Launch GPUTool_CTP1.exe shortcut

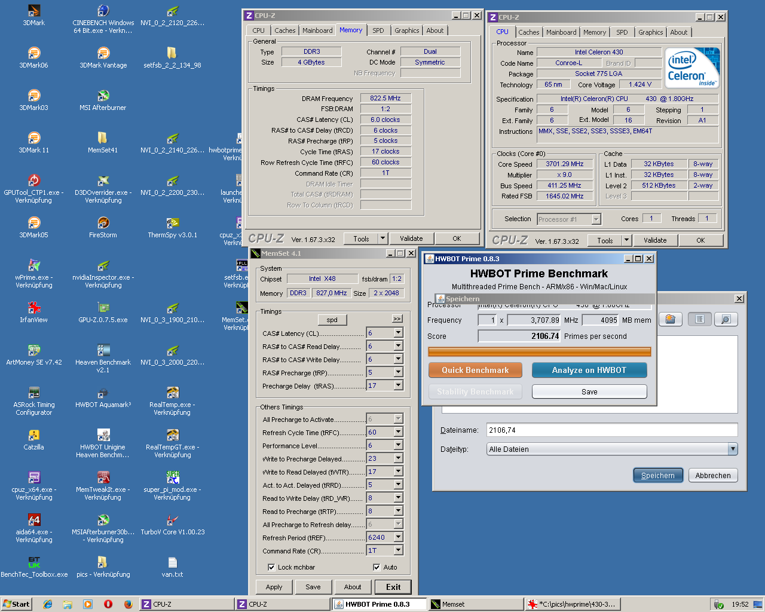[33, 189]
